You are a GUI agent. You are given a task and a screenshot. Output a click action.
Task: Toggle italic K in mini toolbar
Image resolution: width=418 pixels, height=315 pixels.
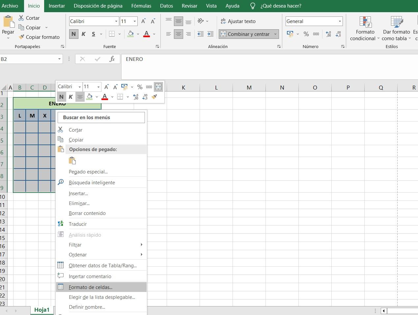click(70, 97)
